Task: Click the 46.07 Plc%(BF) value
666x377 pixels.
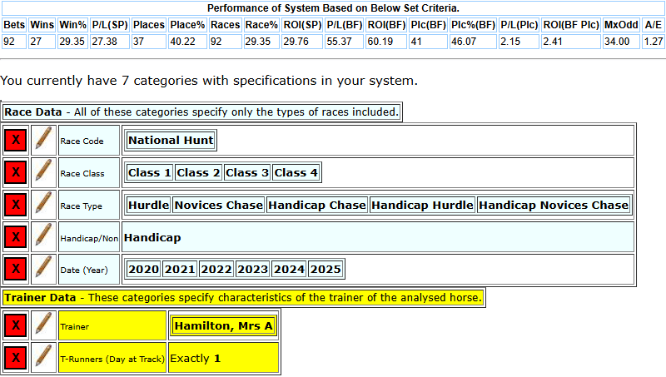Action: [x=473, y=42]
